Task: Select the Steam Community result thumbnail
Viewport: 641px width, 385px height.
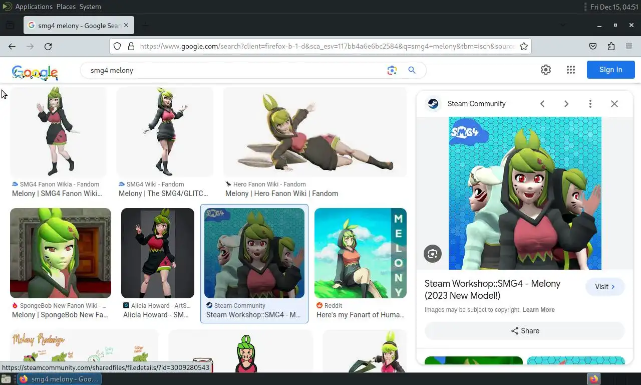Action: 254,253
